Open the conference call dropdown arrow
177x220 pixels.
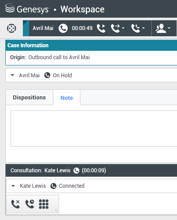click(143, 28)
